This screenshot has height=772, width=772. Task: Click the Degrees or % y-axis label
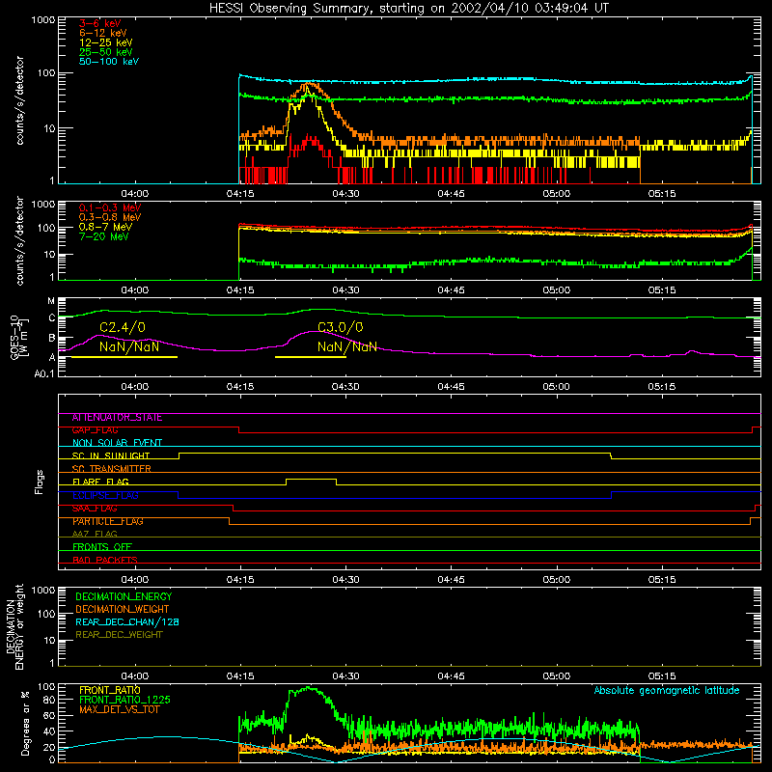tap(25, 723)
